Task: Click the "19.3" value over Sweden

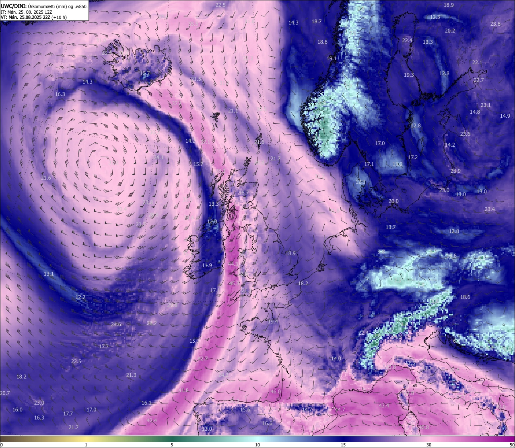Action: tap(409, 75)
